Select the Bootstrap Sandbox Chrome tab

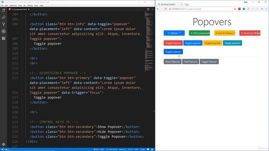[170, 5]
